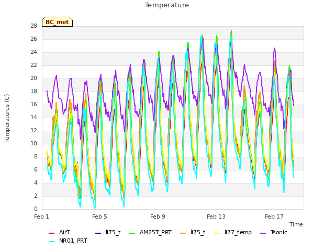Click the li77_temp legend label

pos(238,232)
